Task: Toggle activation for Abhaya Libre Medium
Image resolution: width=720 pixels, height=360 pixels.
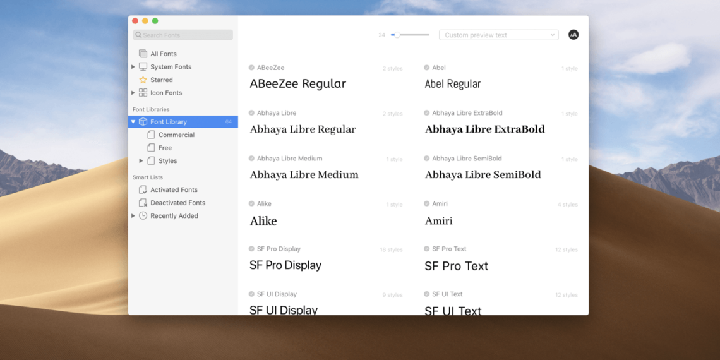Action: tap(251, 158)
